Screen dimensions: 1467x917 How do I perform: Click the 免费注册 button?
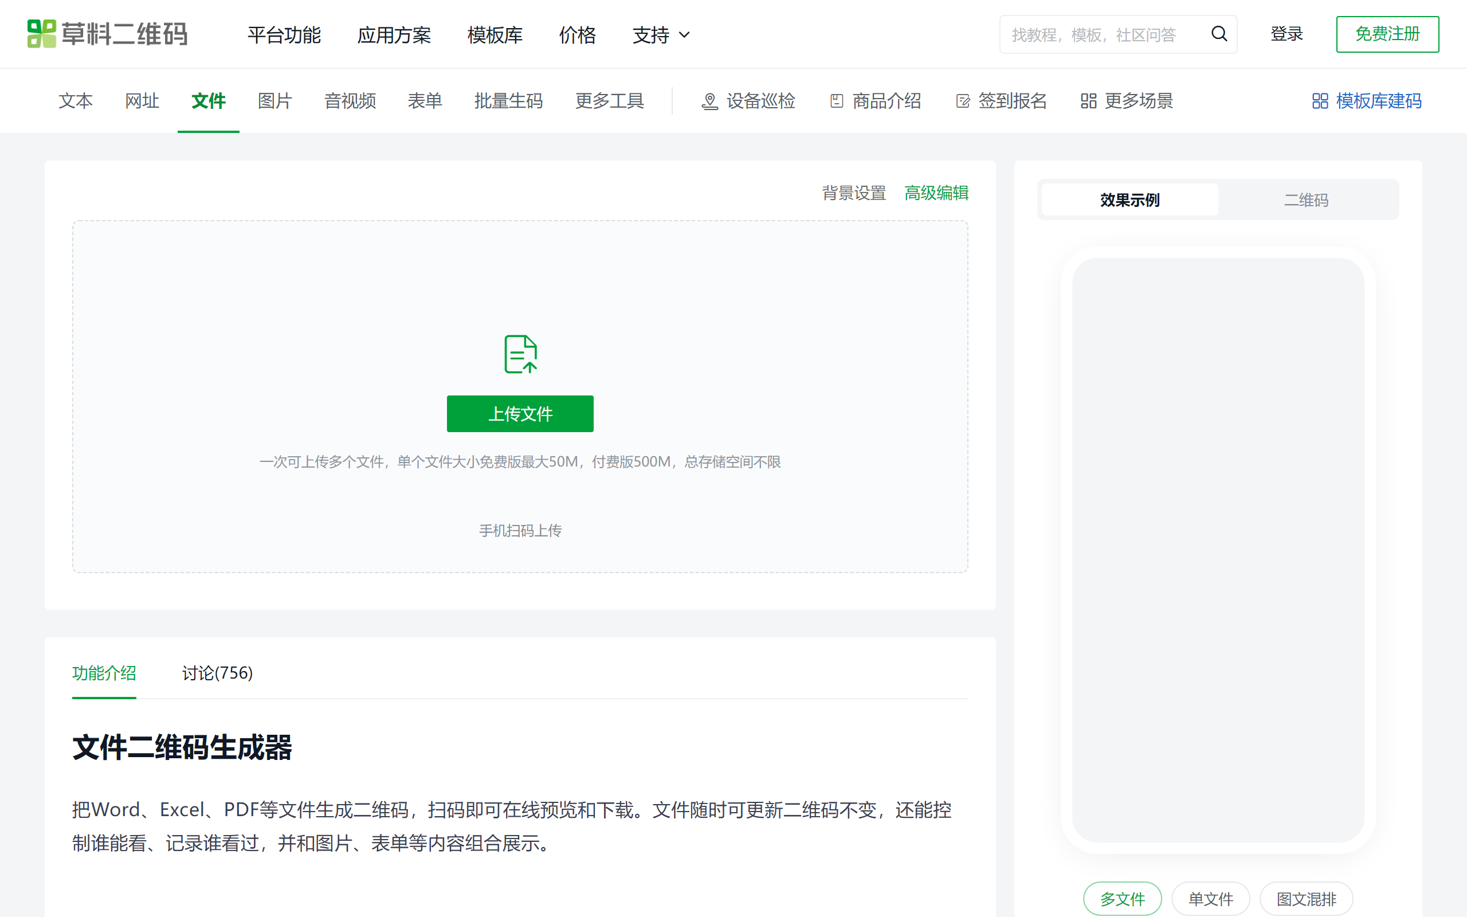[x=1387, y=34]
